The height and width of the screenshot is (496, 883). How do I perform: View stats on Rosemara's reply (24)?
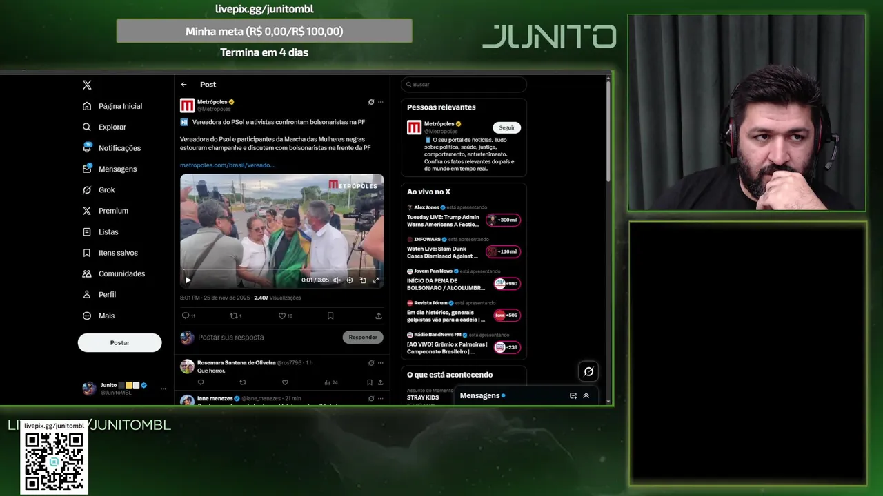pyautogui.click(x=331, y=382)
